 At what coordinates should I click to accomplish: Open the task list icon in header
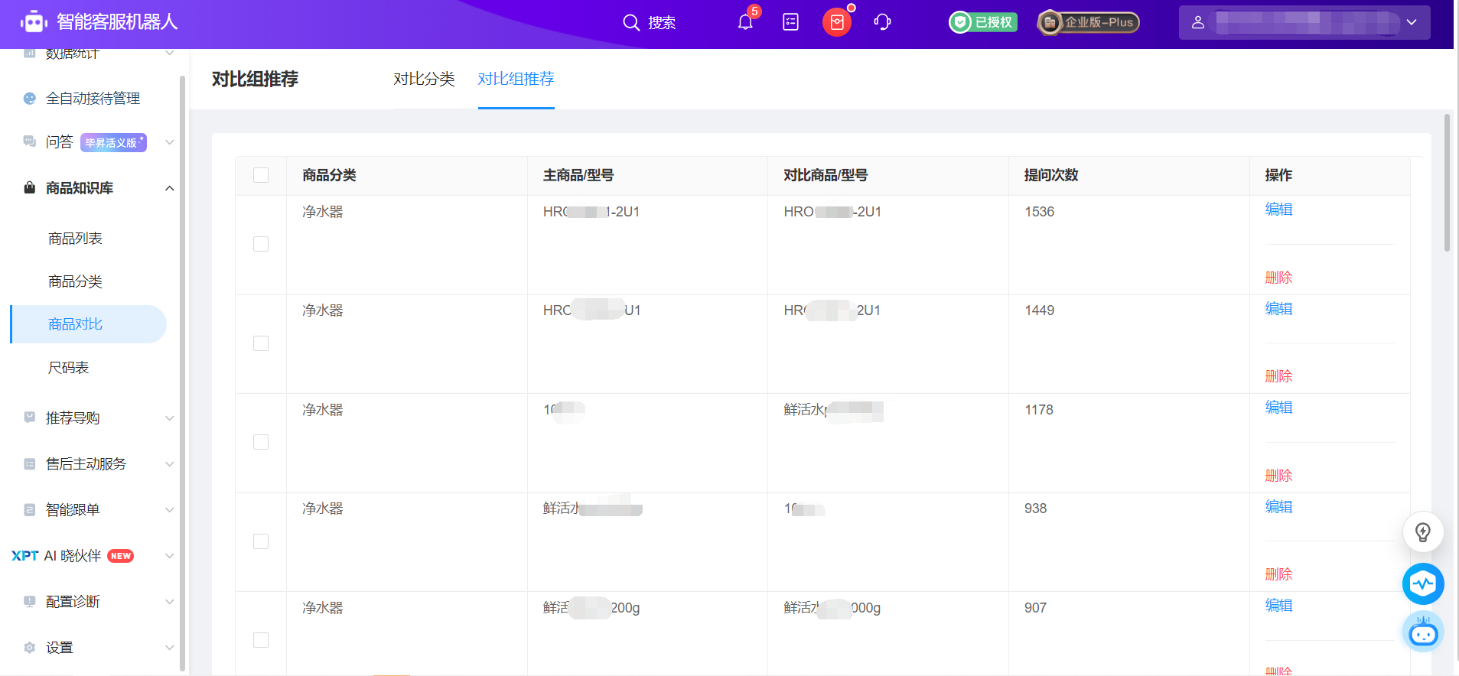point(791,22)
